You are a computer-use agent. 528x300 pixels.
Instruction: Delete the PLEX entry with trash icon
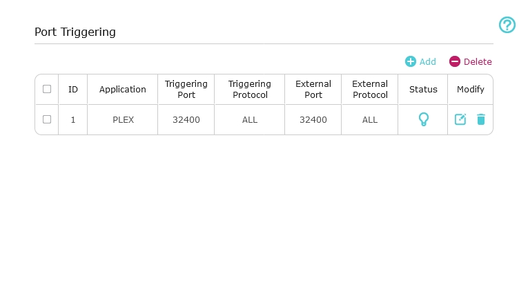point(481,119)
